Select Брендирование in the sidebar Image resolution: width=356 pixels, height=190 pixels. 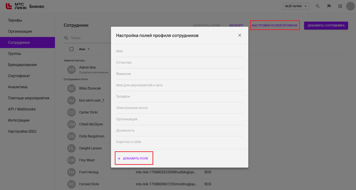[22, 65]
